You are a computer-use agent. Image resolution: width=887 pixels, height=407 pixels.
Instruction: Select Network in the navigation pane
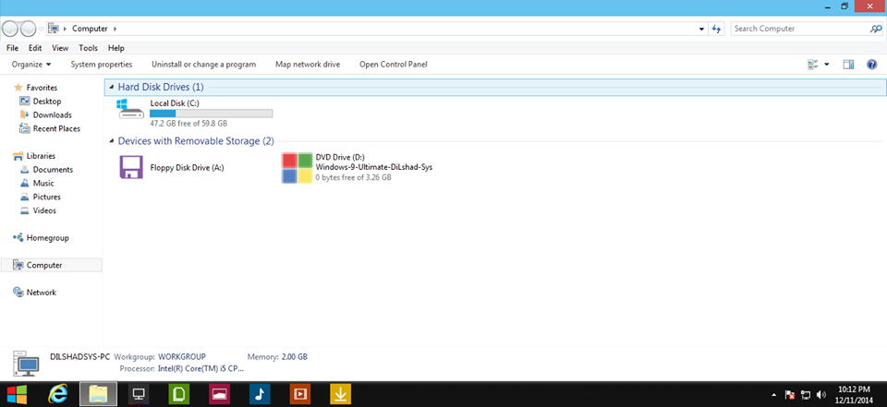42,293
